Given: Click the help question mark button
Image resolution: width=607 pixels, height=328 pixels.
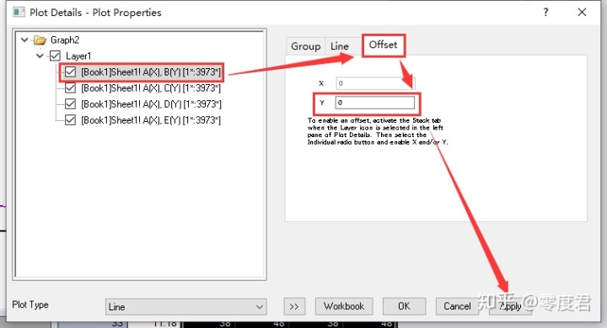Looking at the screenshot, I should click(545, 12).
